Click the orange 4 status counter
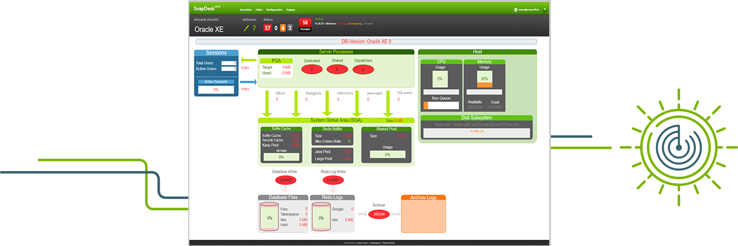This screenshot has height=246, width=738. click(283, 28)
